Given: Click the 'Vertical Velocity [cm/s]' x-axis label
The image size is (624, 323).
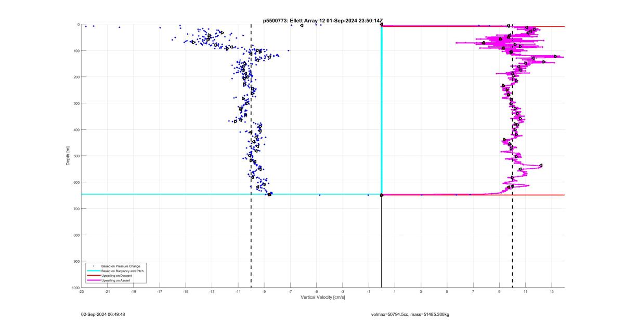Looking at the screenshot, I should click(x=323, y=298).
